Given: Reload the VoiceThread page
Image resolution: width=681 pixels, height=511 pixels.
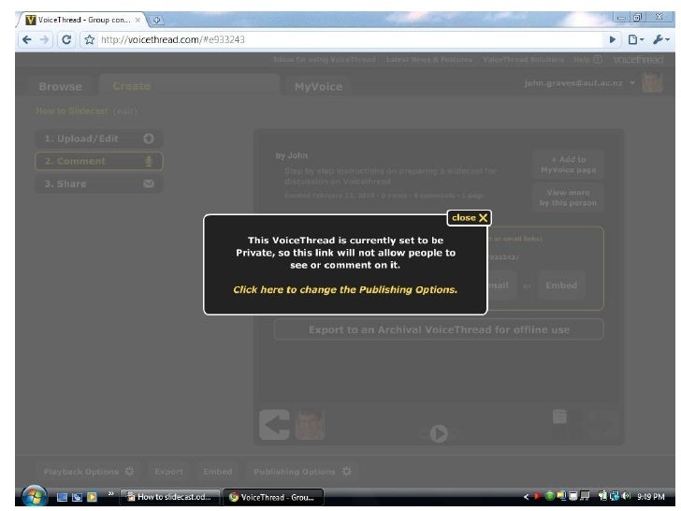Looking at the screenshot, I should point(66,40).
